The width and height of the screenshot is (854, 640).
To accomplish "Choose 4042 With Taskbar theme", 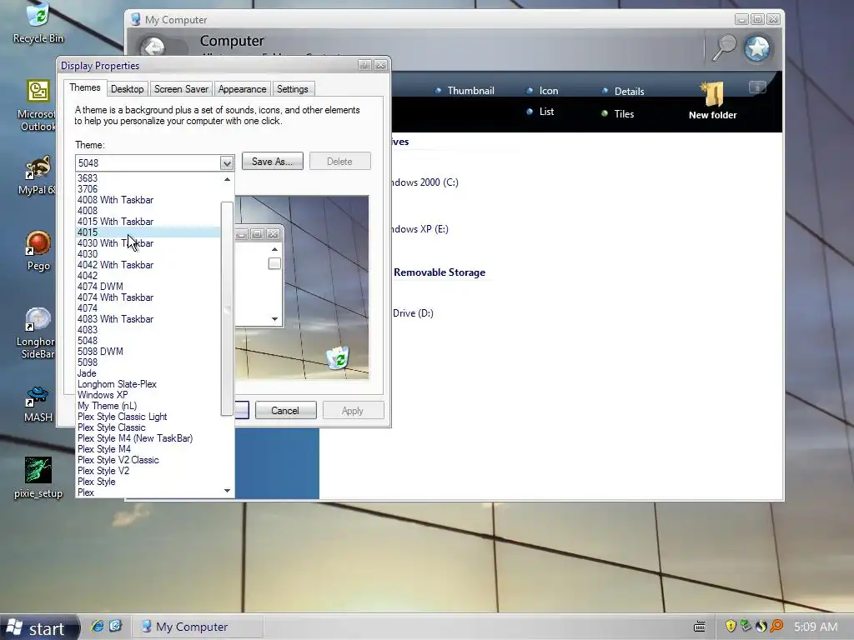I will [148, 265].
